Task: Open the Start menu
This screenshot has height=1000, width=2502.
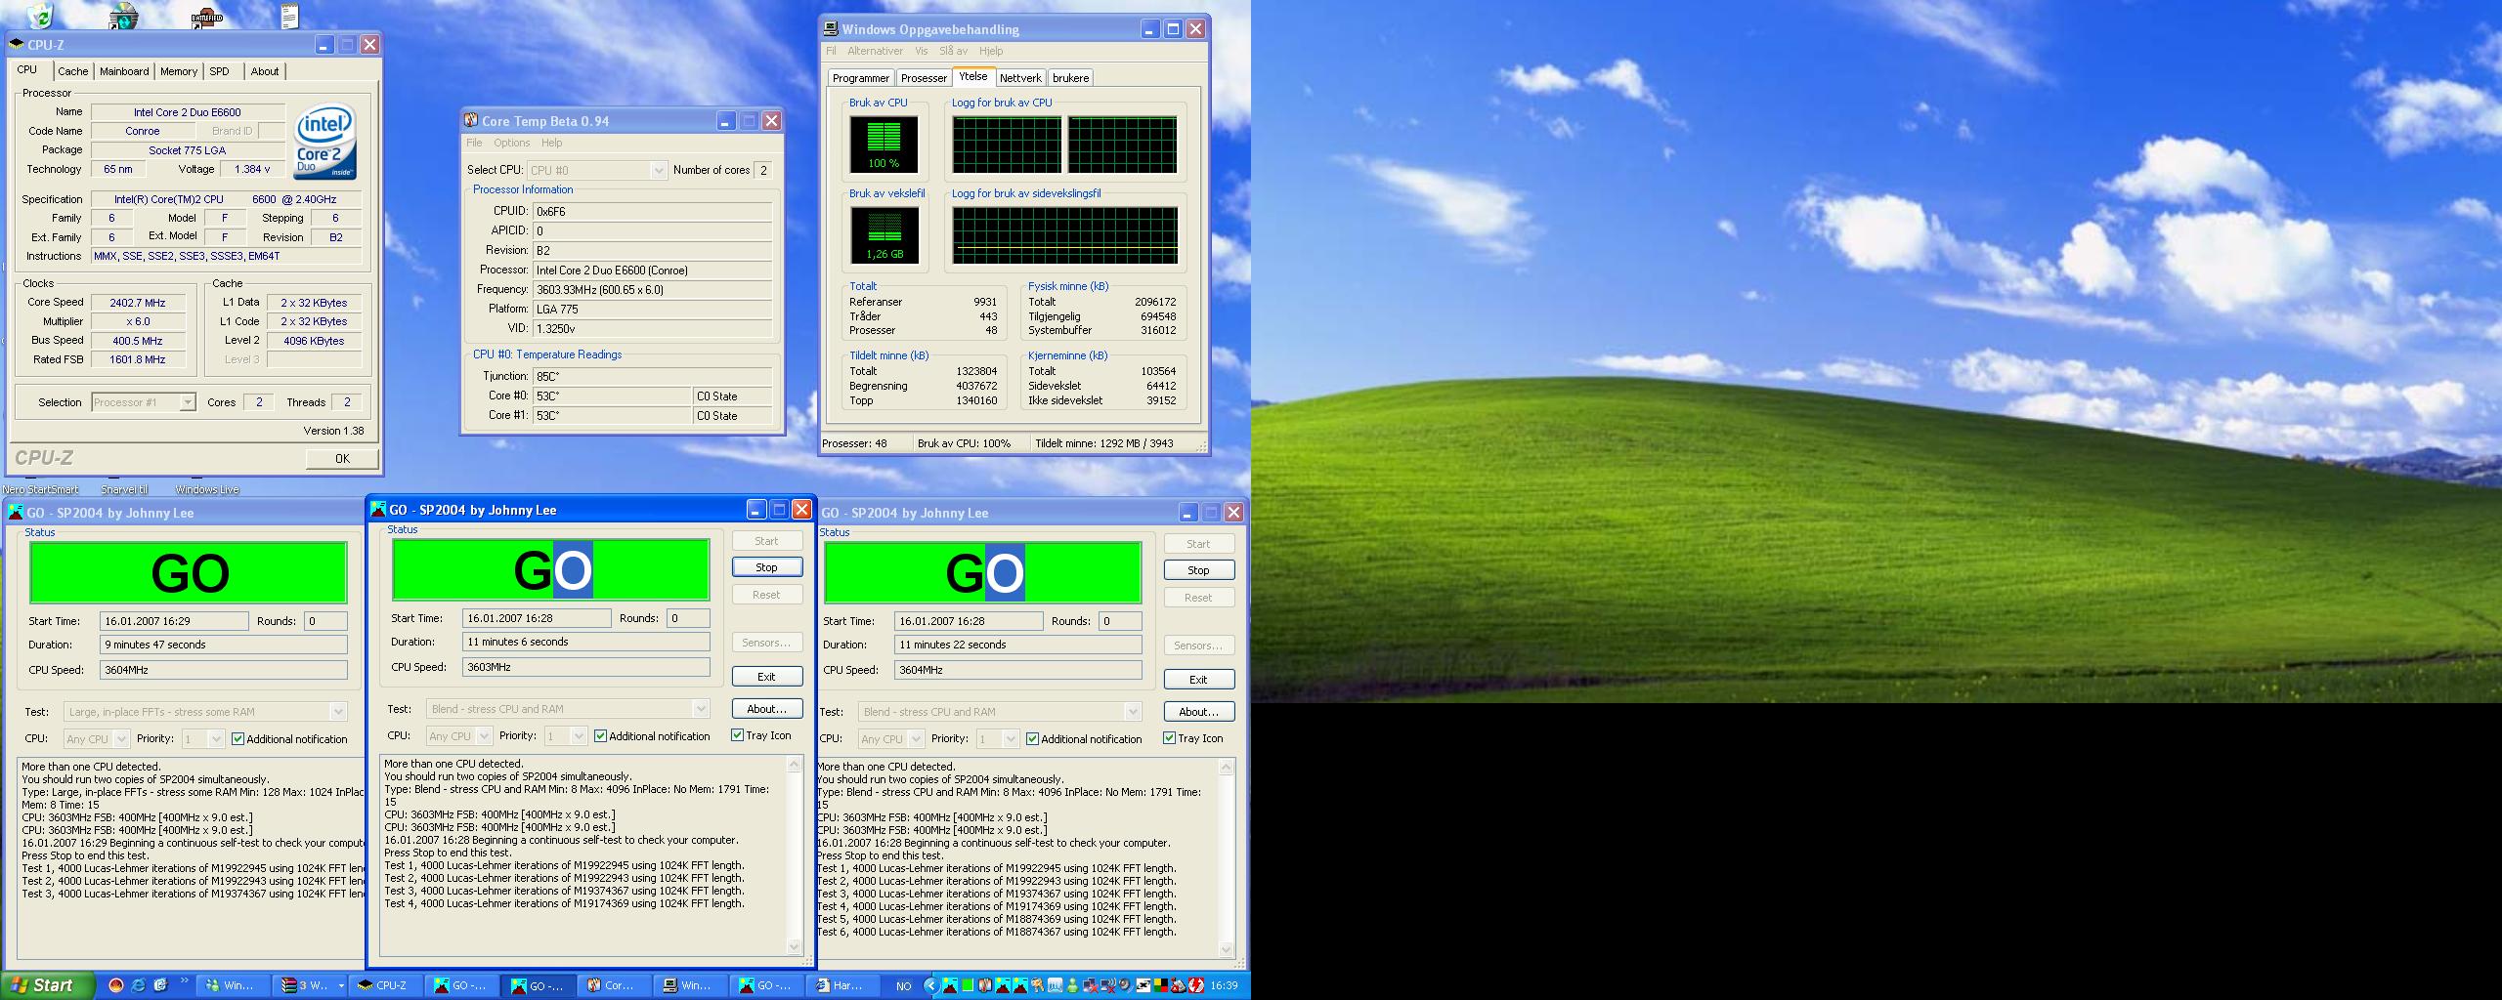Action: 48,985
